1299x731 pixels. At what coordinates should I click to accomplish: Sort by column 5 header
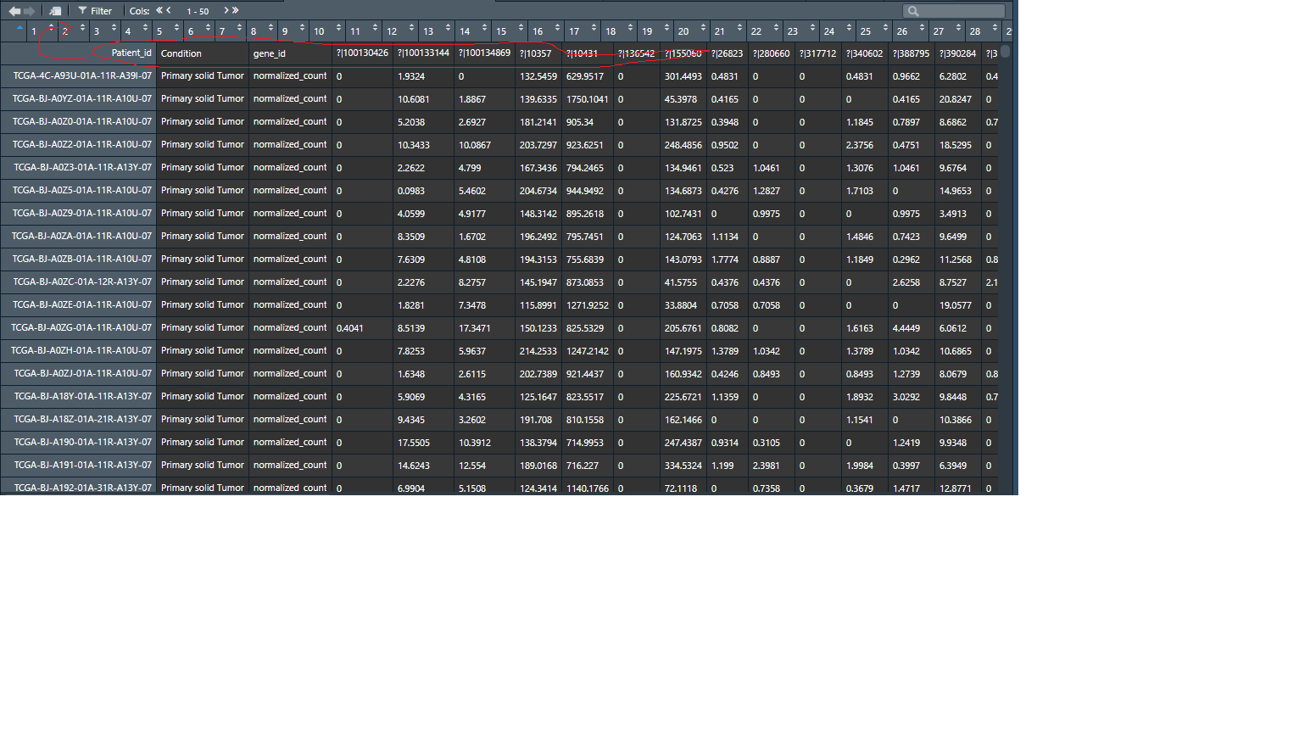159,31
